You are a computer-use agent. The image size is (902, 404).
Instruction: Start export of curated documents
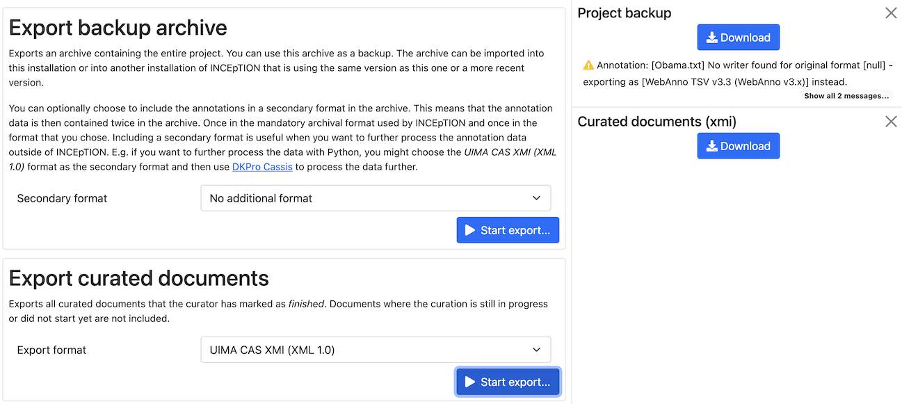tap(508, 381)
